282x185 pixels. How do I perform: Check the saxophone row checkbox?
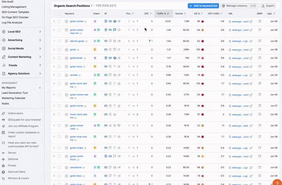(x=59, y=168)
